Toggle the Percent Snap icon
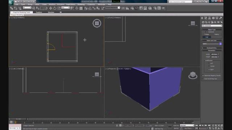Viewport: 232px width, 130px height. [94, 8]
